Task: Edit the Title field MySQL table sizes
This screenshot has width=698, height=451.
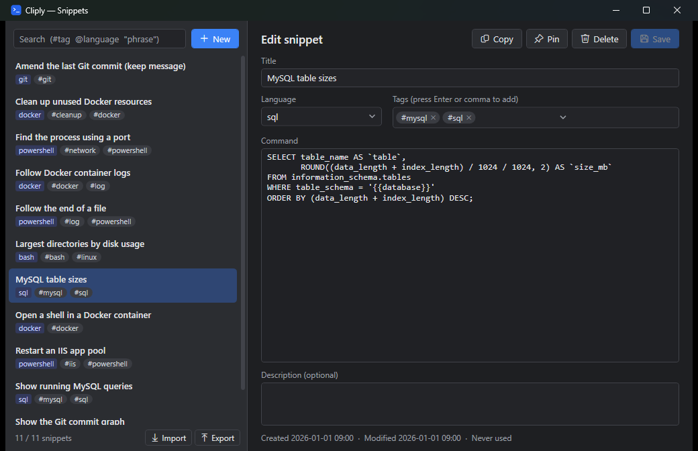Action: coord(470,78)
